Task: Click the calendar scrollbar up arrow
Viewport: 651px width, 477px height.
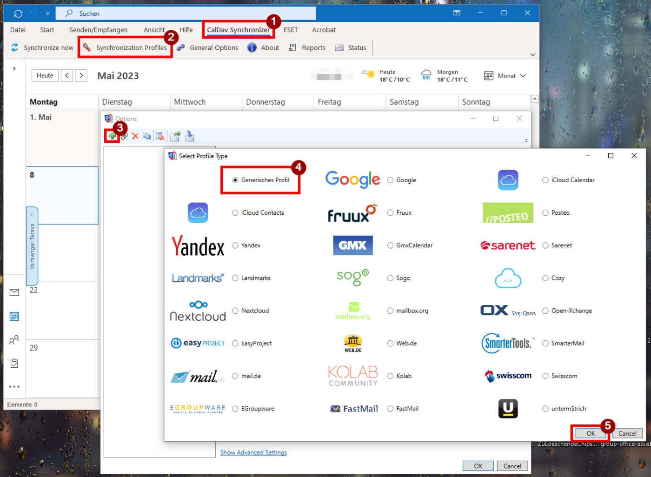Action: point(535,99)
